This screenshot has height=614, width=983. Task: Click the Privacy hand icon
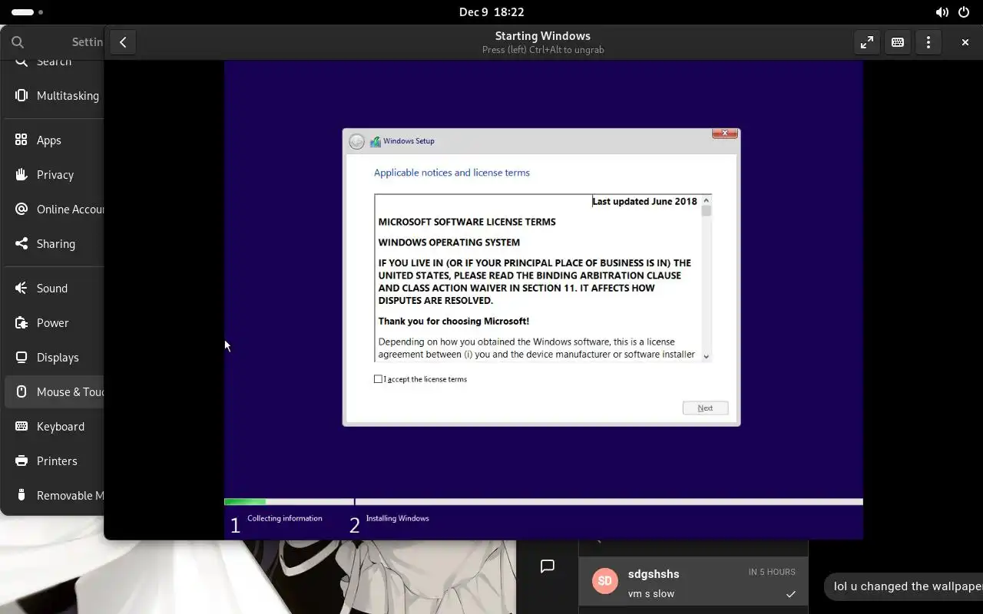point(22,175)
